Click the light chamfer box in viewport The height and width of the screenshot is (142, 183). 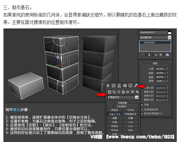26,86
